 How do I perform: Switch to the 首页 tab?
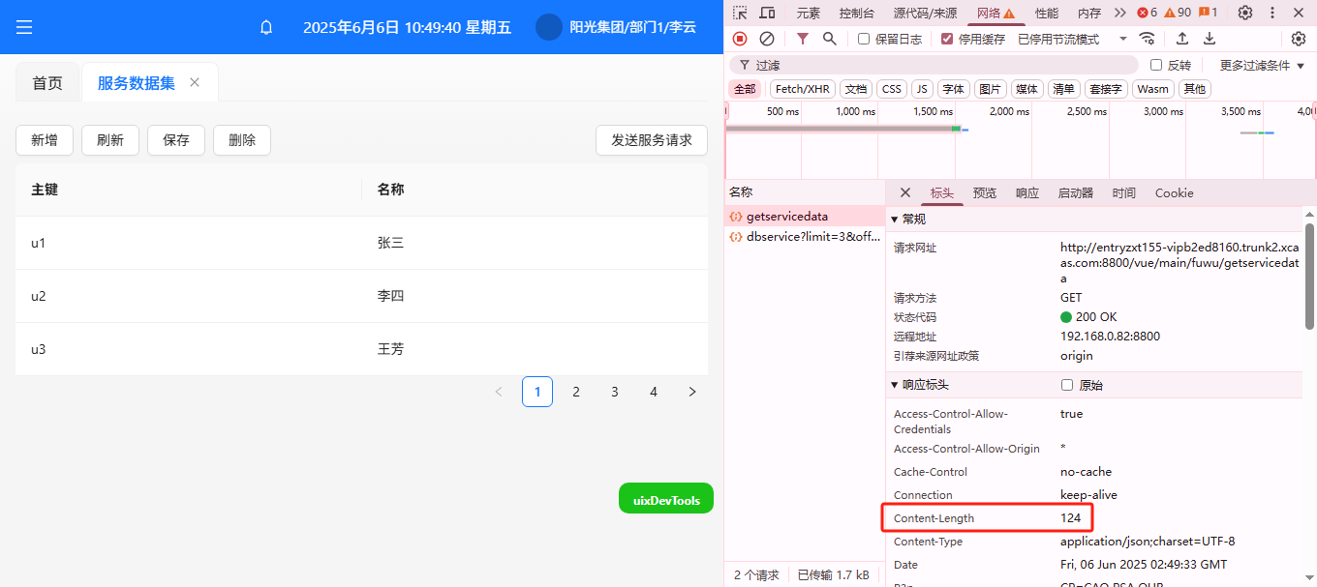click(47, 83)
